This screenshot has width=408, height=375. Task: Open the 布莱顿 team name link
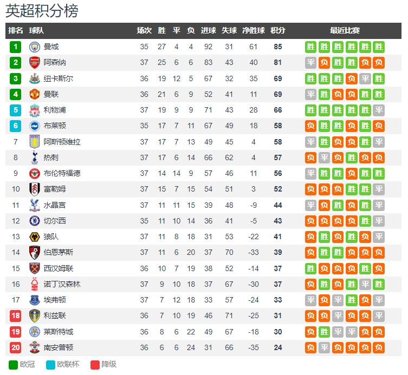pos(55,126)
